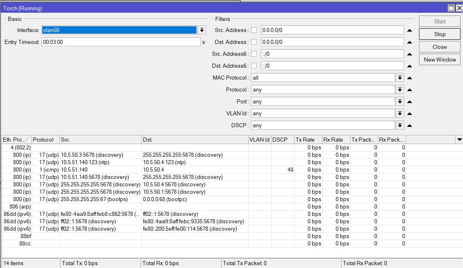This screenshot has width=463, height=268.
Task: Enable the Dst. Address filter checkbox
Action: click(x=254, y=42)
